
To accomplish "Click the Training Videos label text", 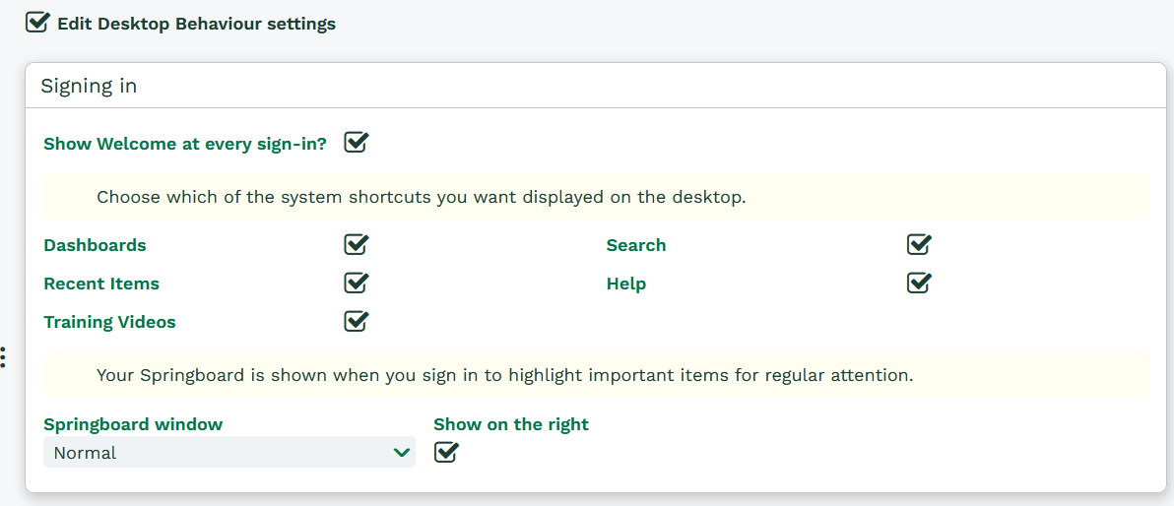I will [x=109, y=322].
